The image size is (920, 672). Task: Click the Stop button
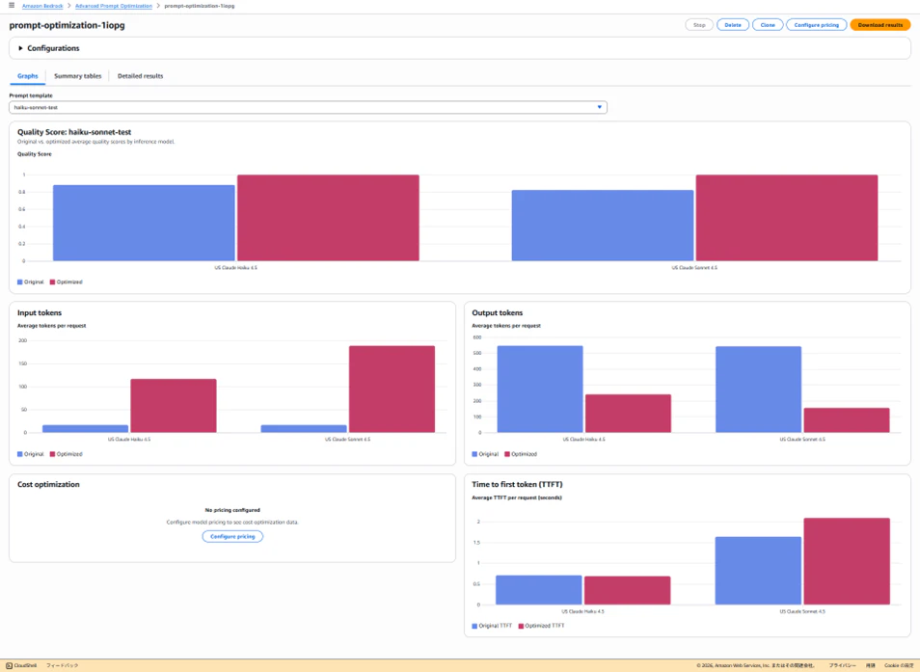click(x=699, y=25)
